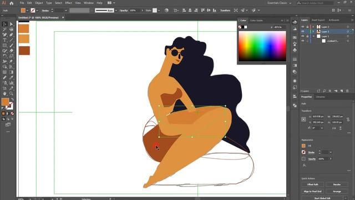The height and width of the screenshot is (200, 355).
Task: Click the Recolor Artwork wheel icon
Action: pyautogui.click(x=166, y=11)
